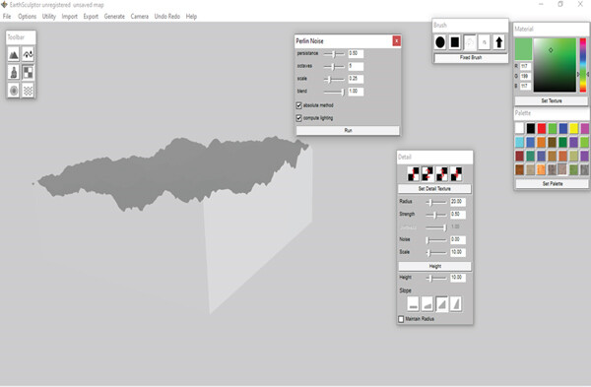Open the Export menu
Image resolution: width=591 pixels, height=387 pixels.
point(91,17)
